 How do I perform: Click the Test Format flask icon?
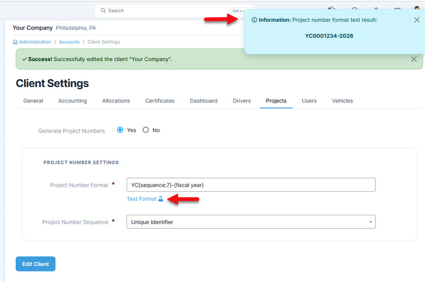click(x=161, y=199)
